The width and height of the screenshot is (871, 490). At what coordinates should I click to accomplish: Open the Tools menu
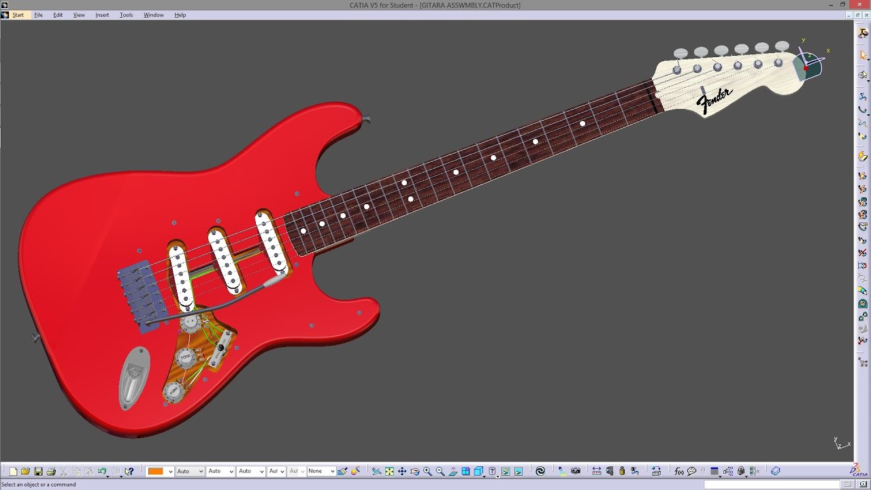click(127, 15)
